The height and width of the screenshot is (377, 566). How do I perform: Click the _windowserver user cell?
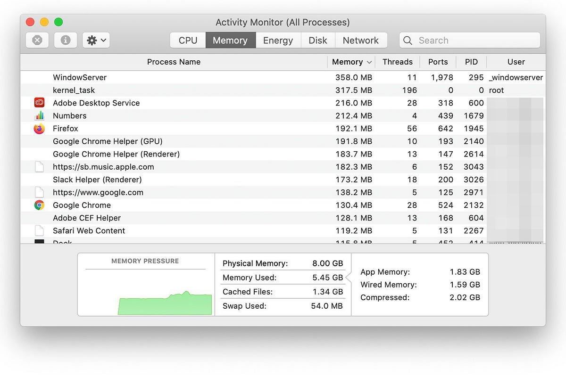[x=516, y=77]
